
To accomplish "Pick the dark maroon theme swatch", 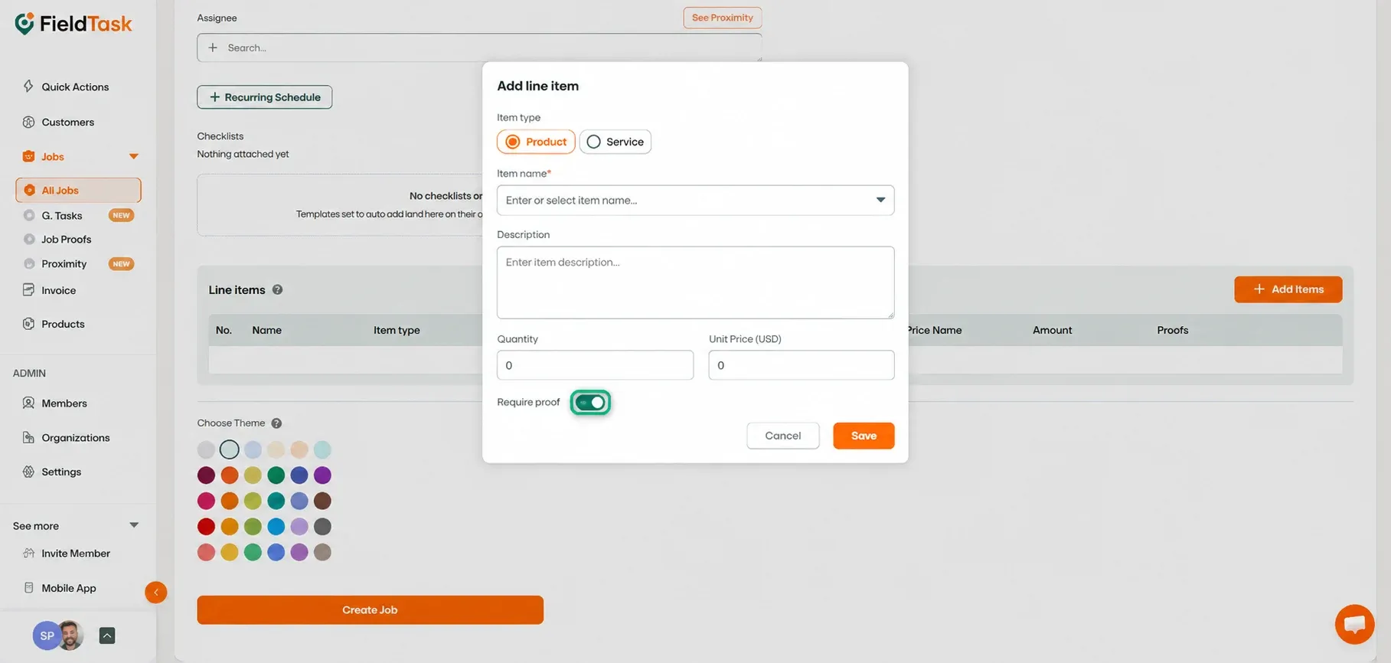I will (x=206, y=475).
